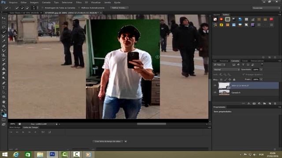Click the foreground color swatch
This screenshot has width=282, height=158.
pos(3,114)
